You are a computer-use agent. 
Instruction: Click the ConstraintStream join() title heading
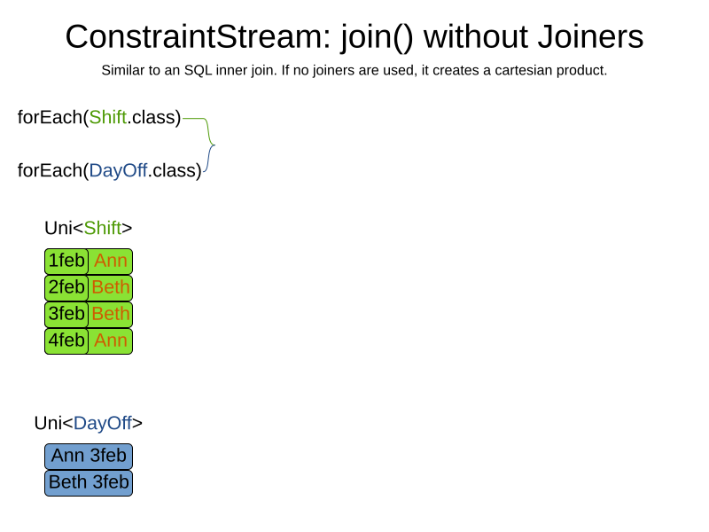(354, 36)
